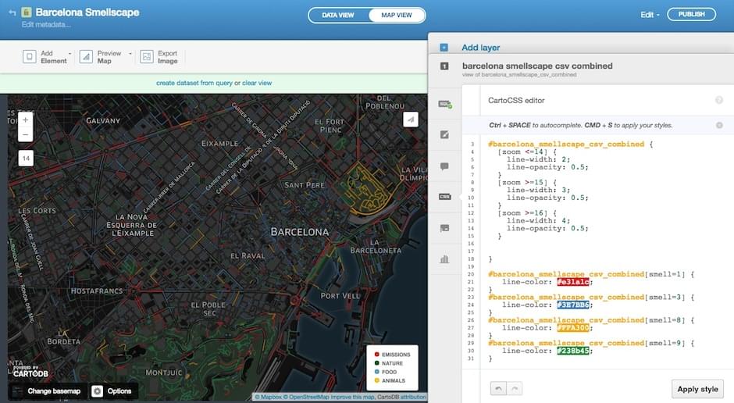Open the legends panel icon
Image resolution: width=734 pixels, height=403 pixels.
coord(444,228)
